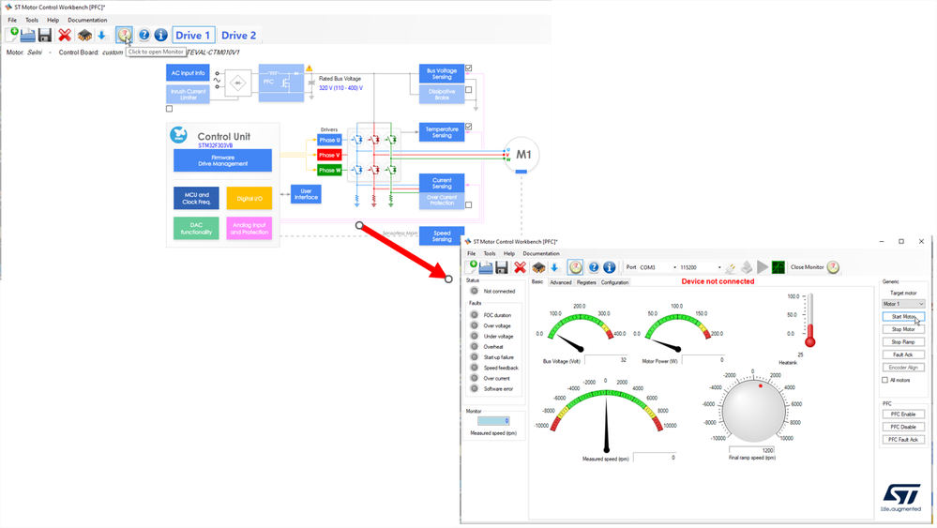Switch to the Advanced tab
The height and width of the screenshot is (528, 937).
point(560,282)
